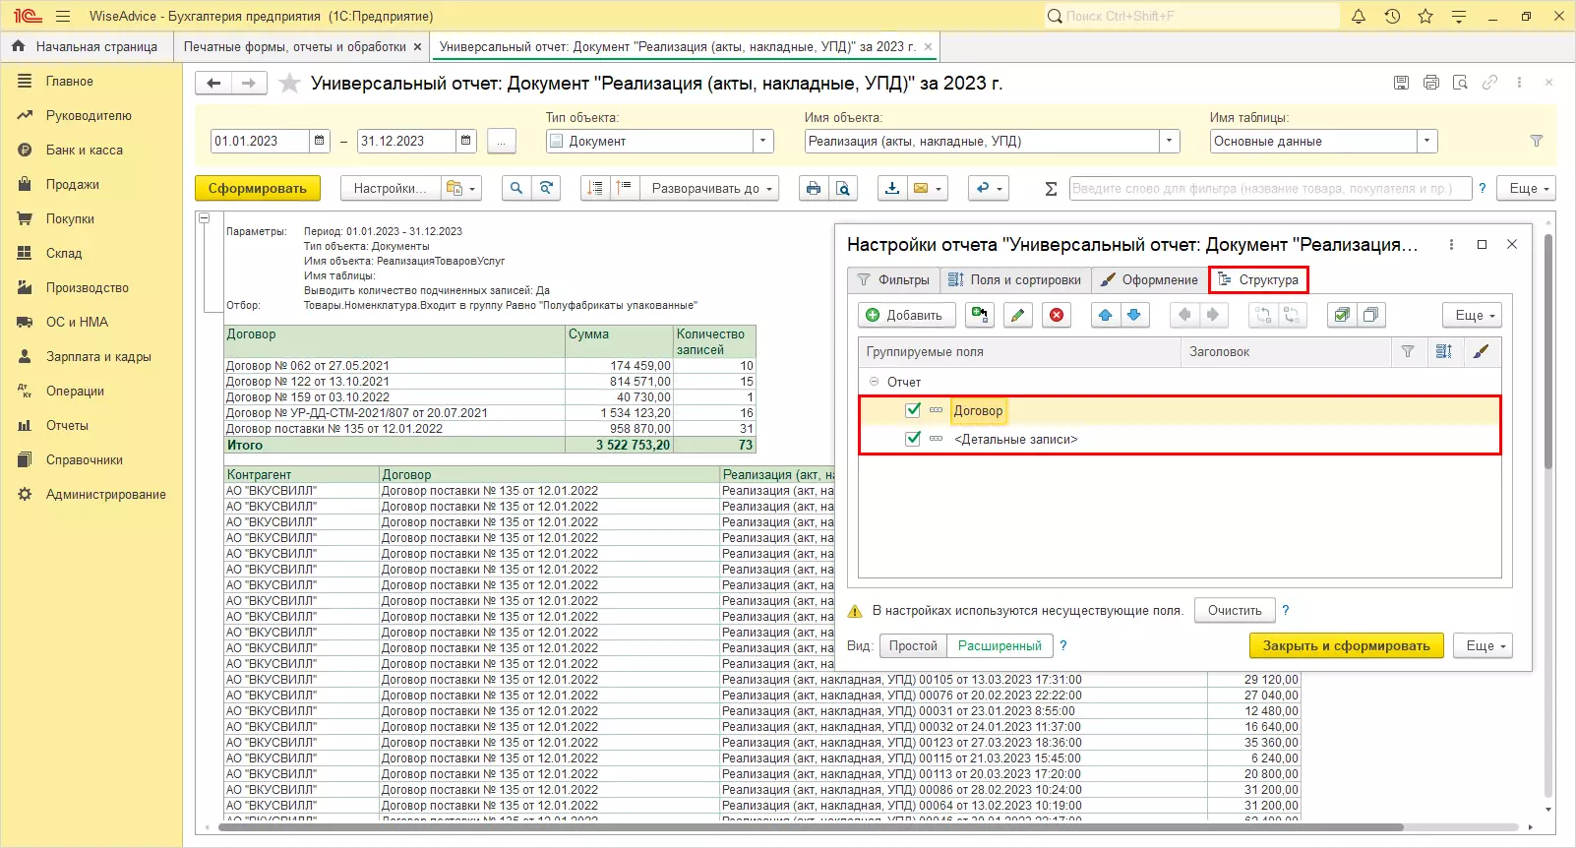The width and height of the screenshot is (1576, 848).
Task: Switch to the Фильтры tab
Action: (893, 279)
